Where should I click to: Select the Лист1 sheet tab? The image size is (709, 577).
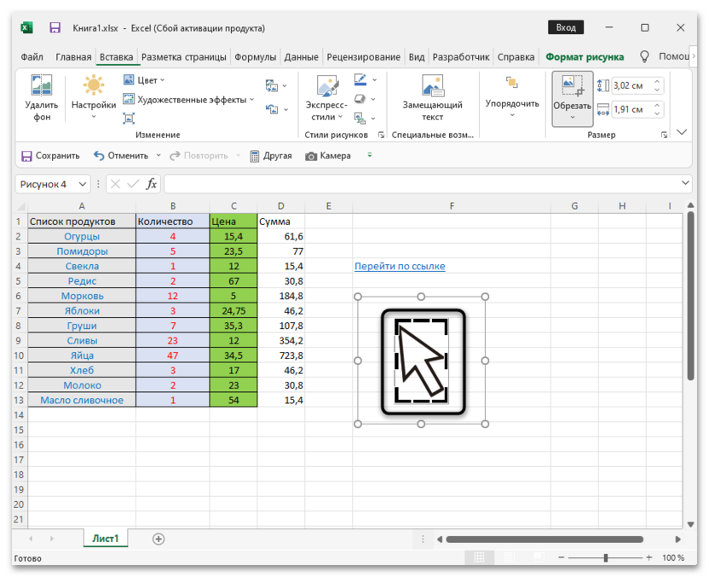coord(106,538)
